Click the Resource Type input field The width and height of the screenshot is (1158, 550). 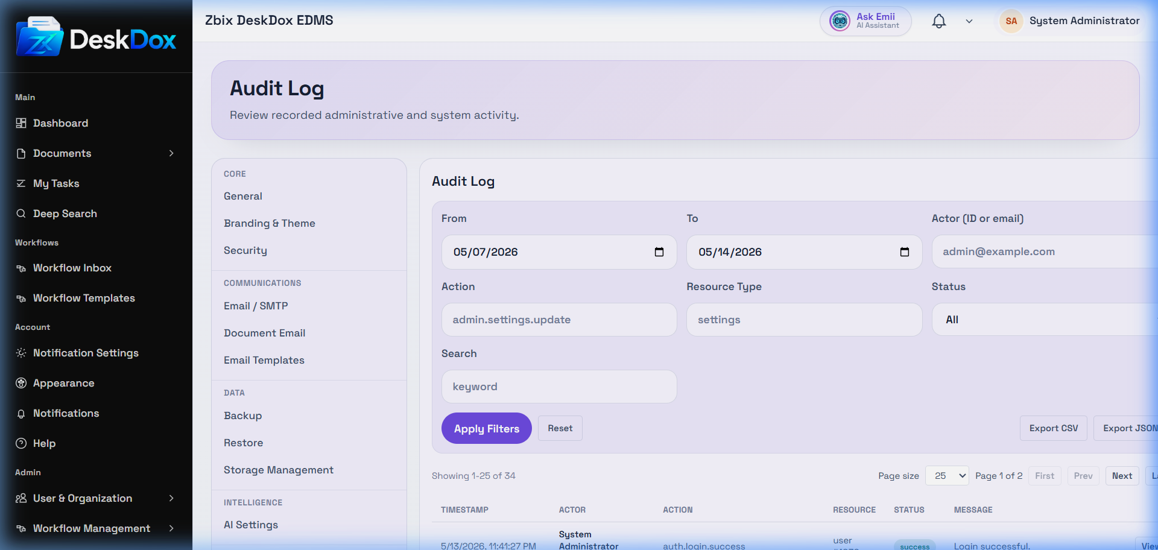(x=805, y=320)
